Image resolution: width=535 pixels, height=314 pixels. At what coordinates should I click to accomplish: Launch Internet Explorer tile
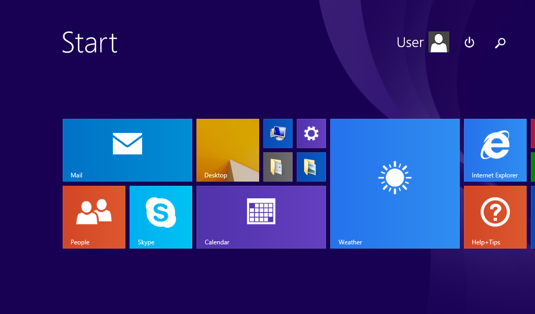(495, 150)
